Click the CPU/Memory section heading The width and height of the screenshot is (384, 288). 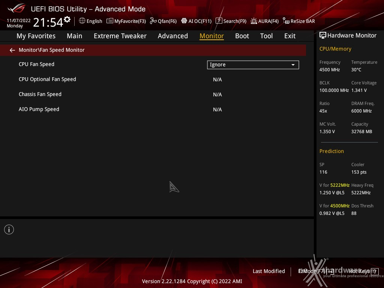pyautogui.click(x=335, y=49)
